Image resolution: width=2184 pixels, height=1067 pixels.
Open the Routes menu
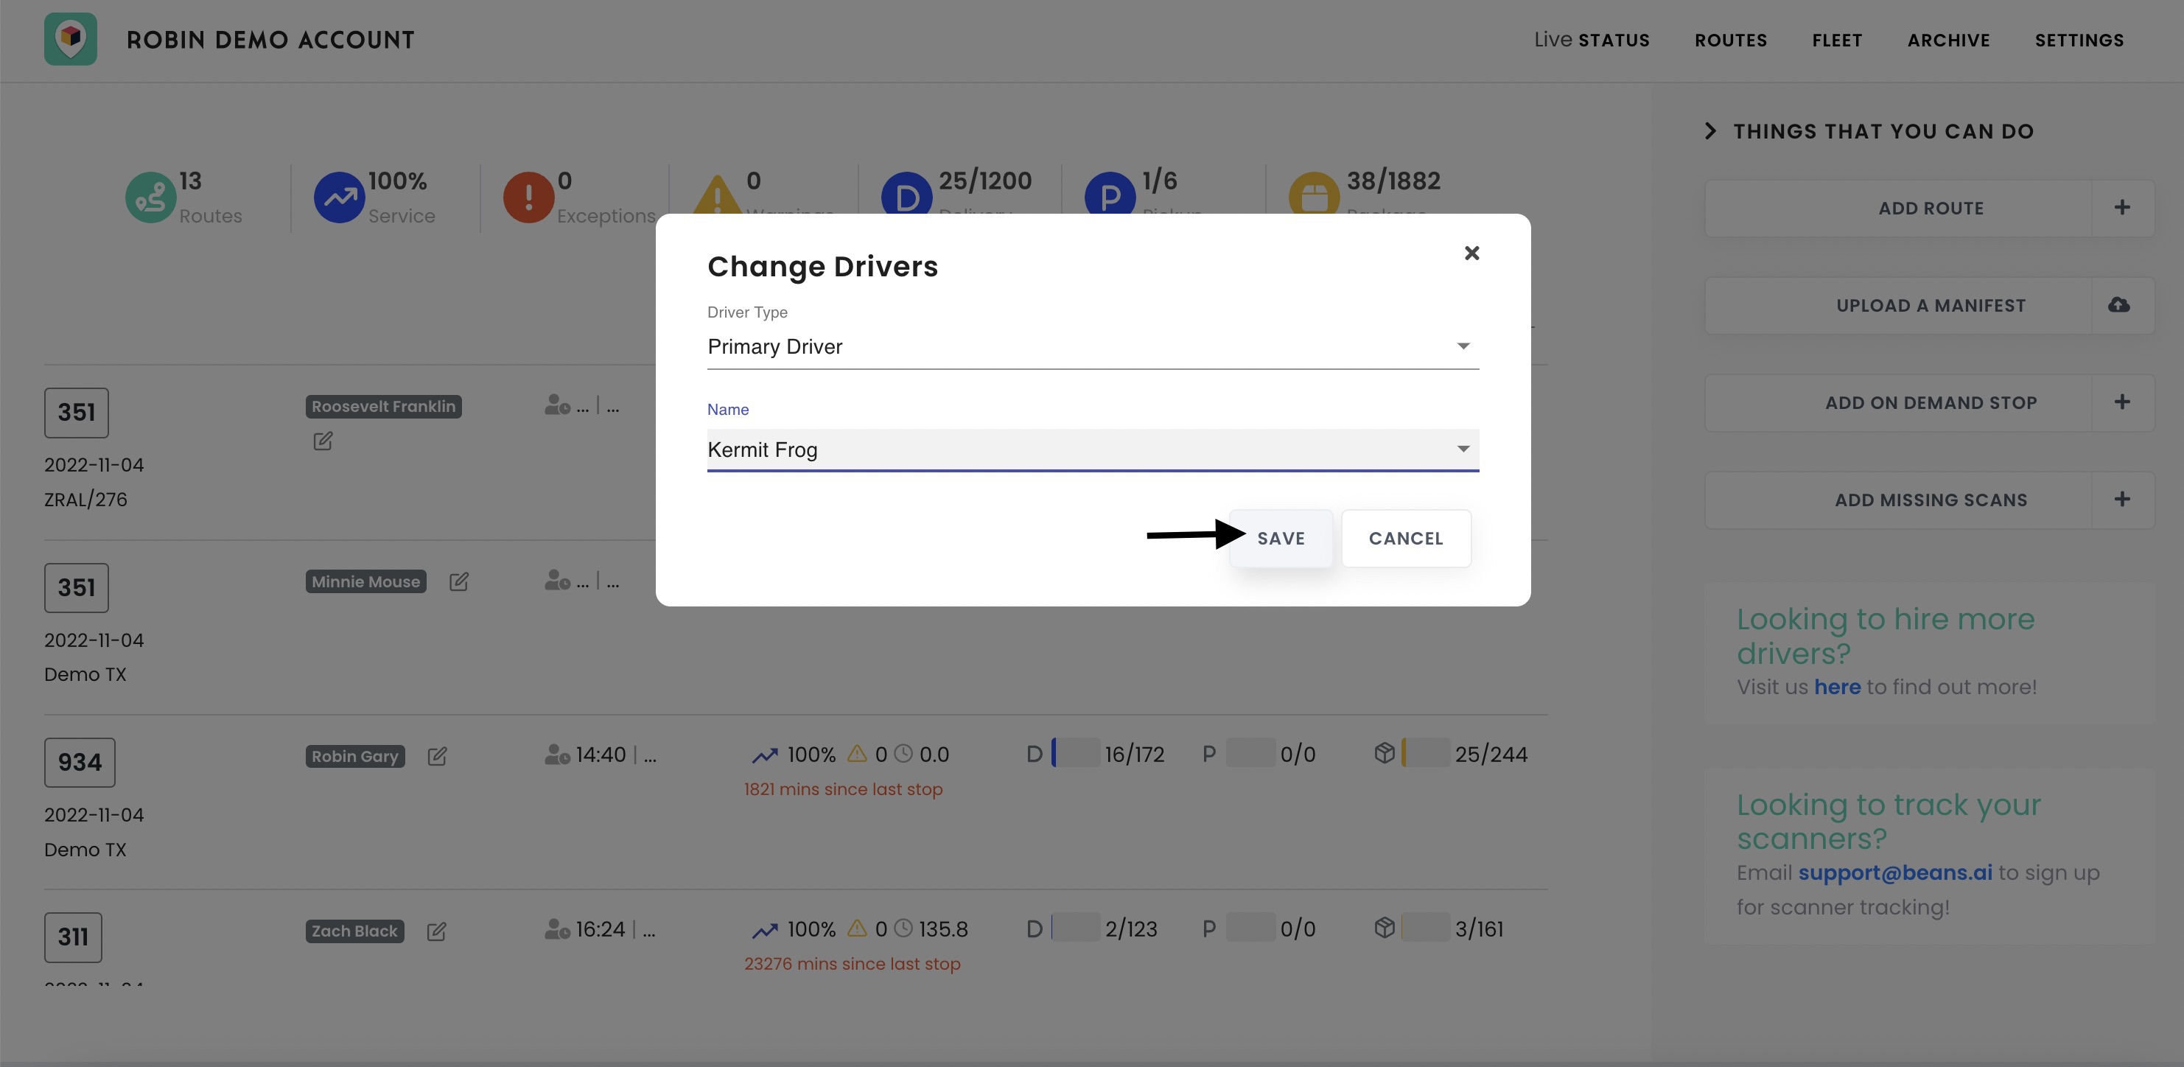pos(1730,40)
